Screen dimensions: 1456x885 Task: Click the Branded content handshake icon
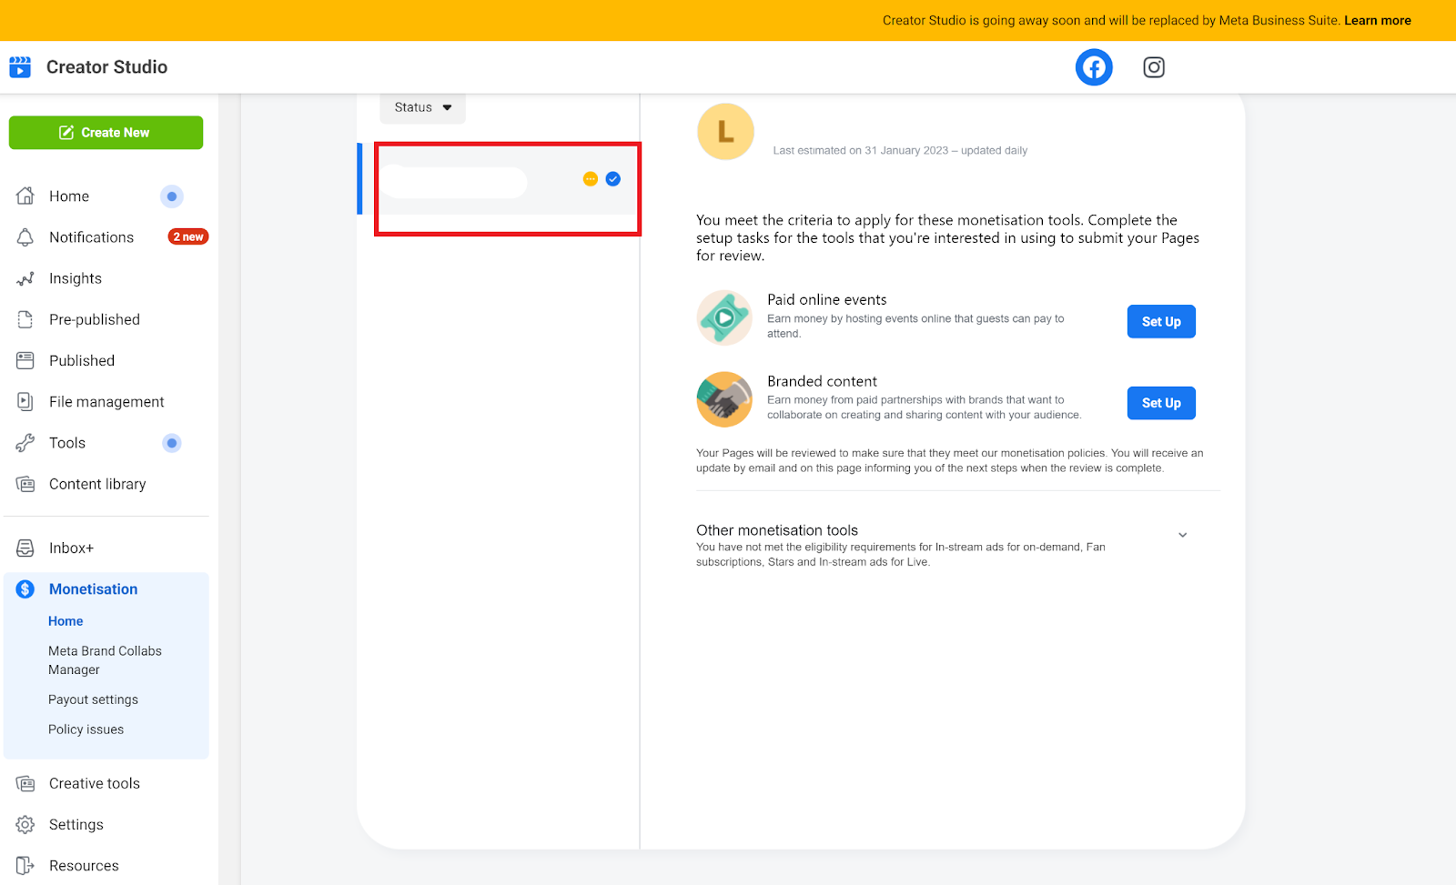pos(724,399)
